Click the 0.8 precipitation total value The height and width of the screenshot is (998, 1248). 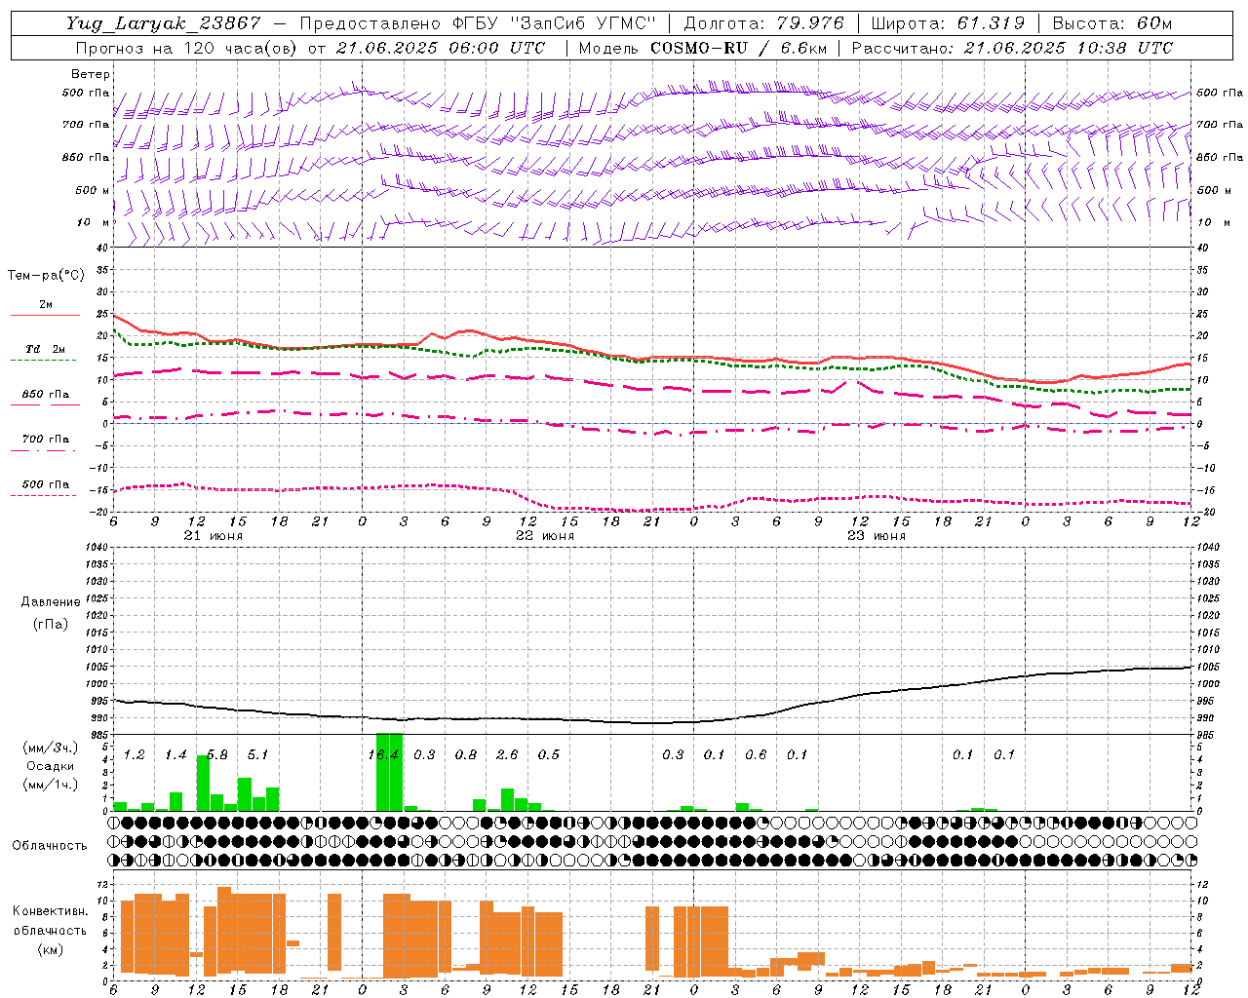pyautogui.click(x=466, y=755)
